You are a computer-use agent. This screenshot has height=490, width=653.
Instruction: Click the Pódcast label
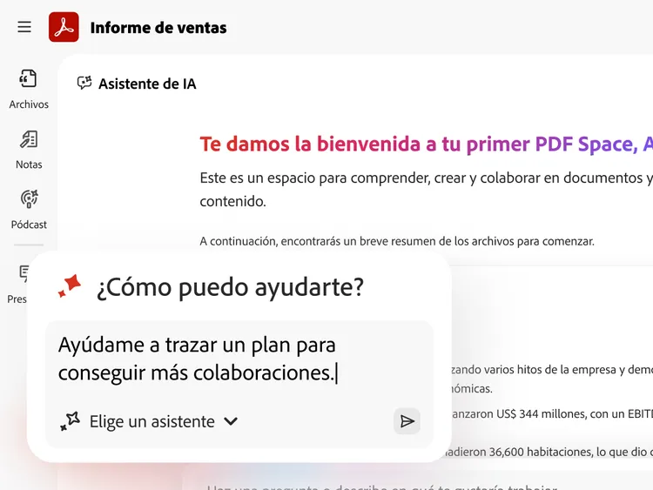[x=29, y=225]
